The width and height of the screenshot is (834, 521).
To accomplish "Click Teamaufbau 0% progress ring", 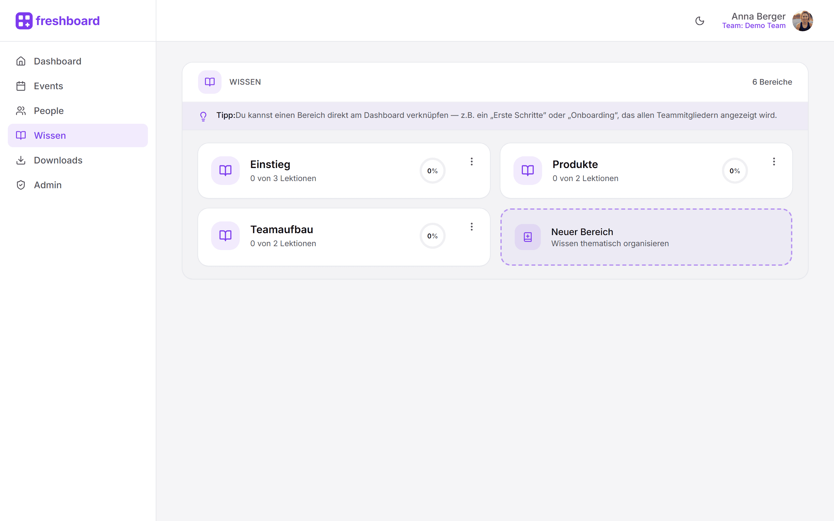I will pos(433,236).
